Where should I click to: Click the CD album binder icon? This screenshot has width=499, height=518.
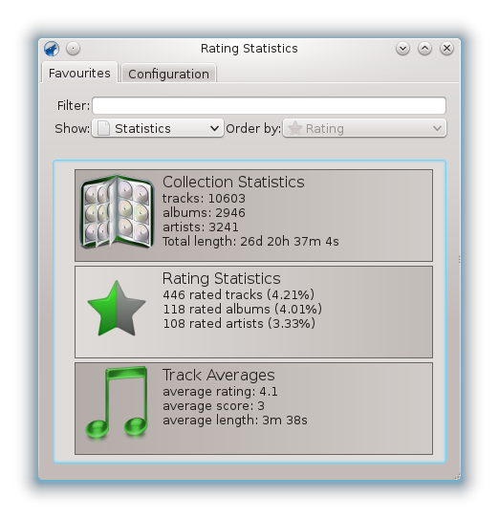coord(117,212)
